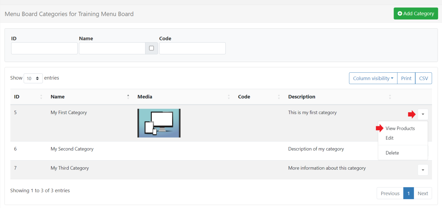Sort by Description column sort icon
442x208 pixels.
pos(390,97)
